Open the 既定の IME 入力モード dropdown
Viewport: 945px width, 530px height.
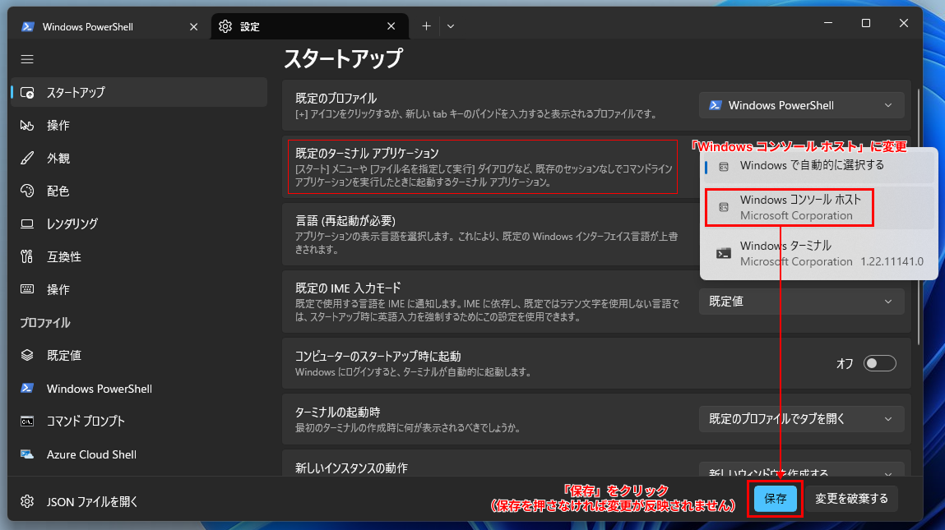tap(801, 302)
